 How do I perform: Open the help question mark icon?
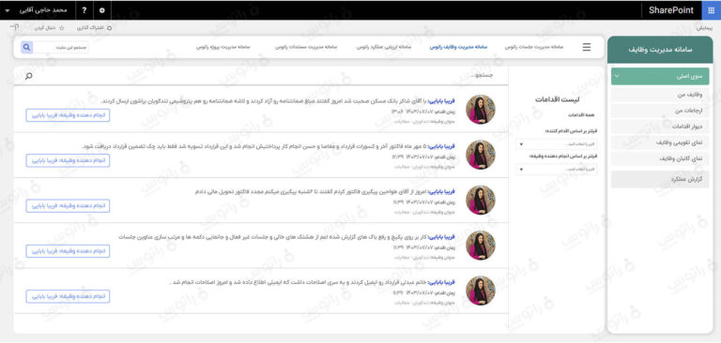pyautogui.click(x=84, y=10)
